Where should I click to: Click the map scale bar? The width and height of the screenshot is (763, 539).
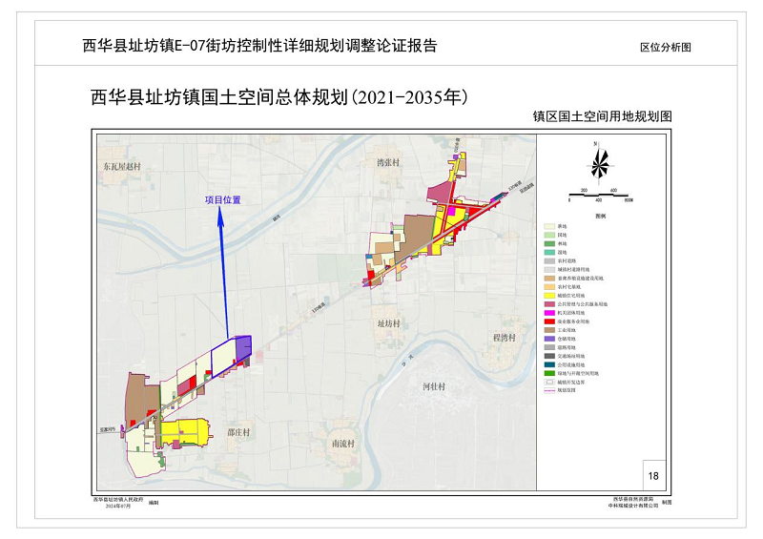coord(599,196)
